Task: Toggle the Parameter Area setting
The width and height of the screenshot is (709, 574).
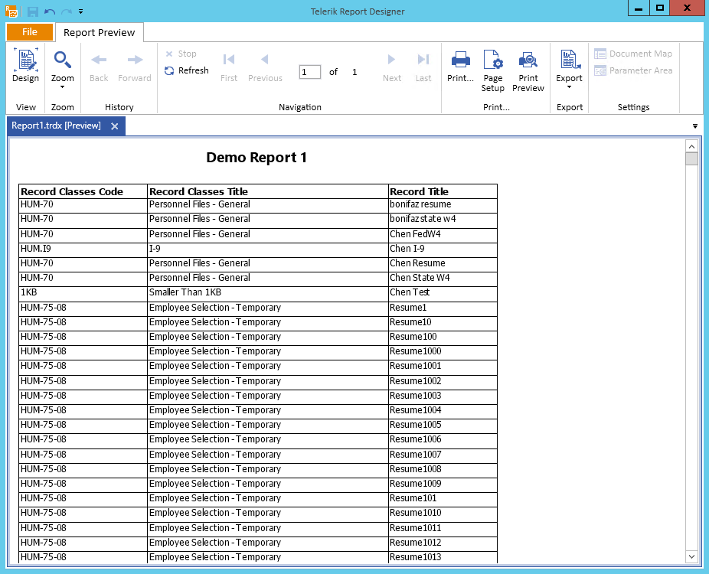Action: point(633,71)
